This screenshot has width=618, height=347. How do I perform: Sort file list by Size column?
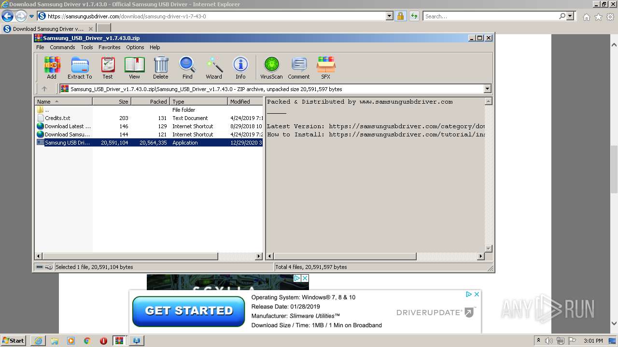pyautogui.click(x=112, y=101)
